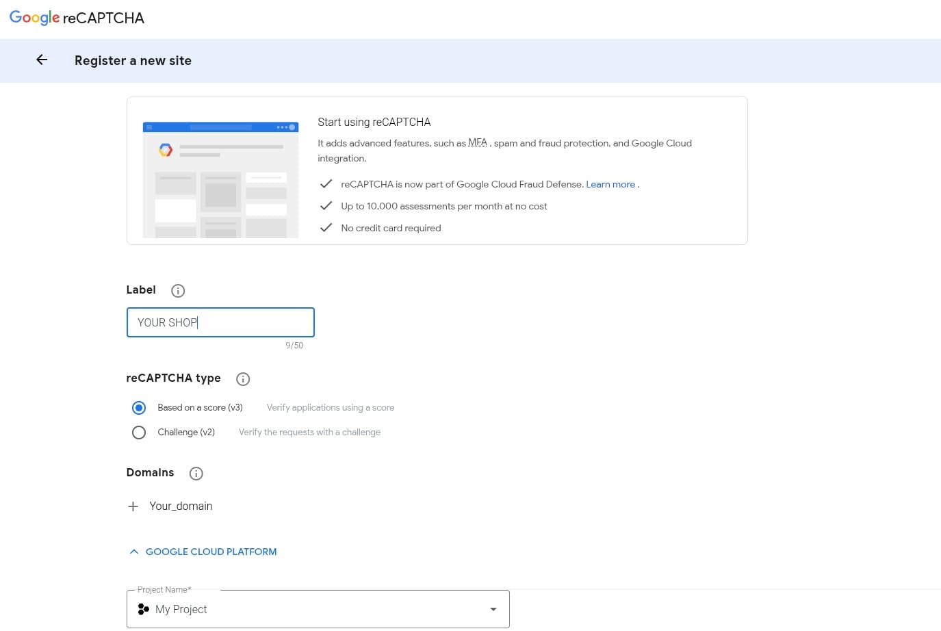
Task: Click 'Up to 10,000 assessments' line
Action: pyautogui.click(x=444, y=206)
